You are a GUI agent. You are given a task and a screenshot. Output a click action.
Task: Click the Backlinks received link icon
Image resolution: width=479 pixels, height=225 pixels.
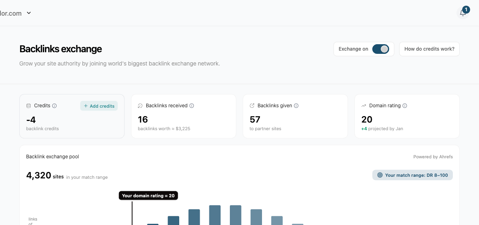[x=140, y=106]
